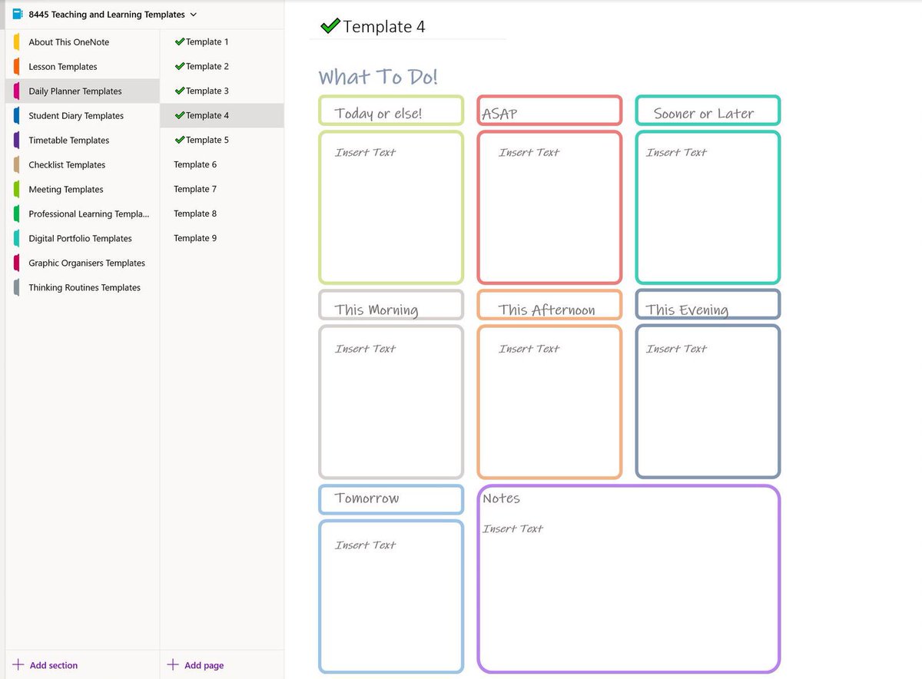Viewport: 922px width, 679px height.
Task: Open the Template 7 page
Action: (222, 190)
